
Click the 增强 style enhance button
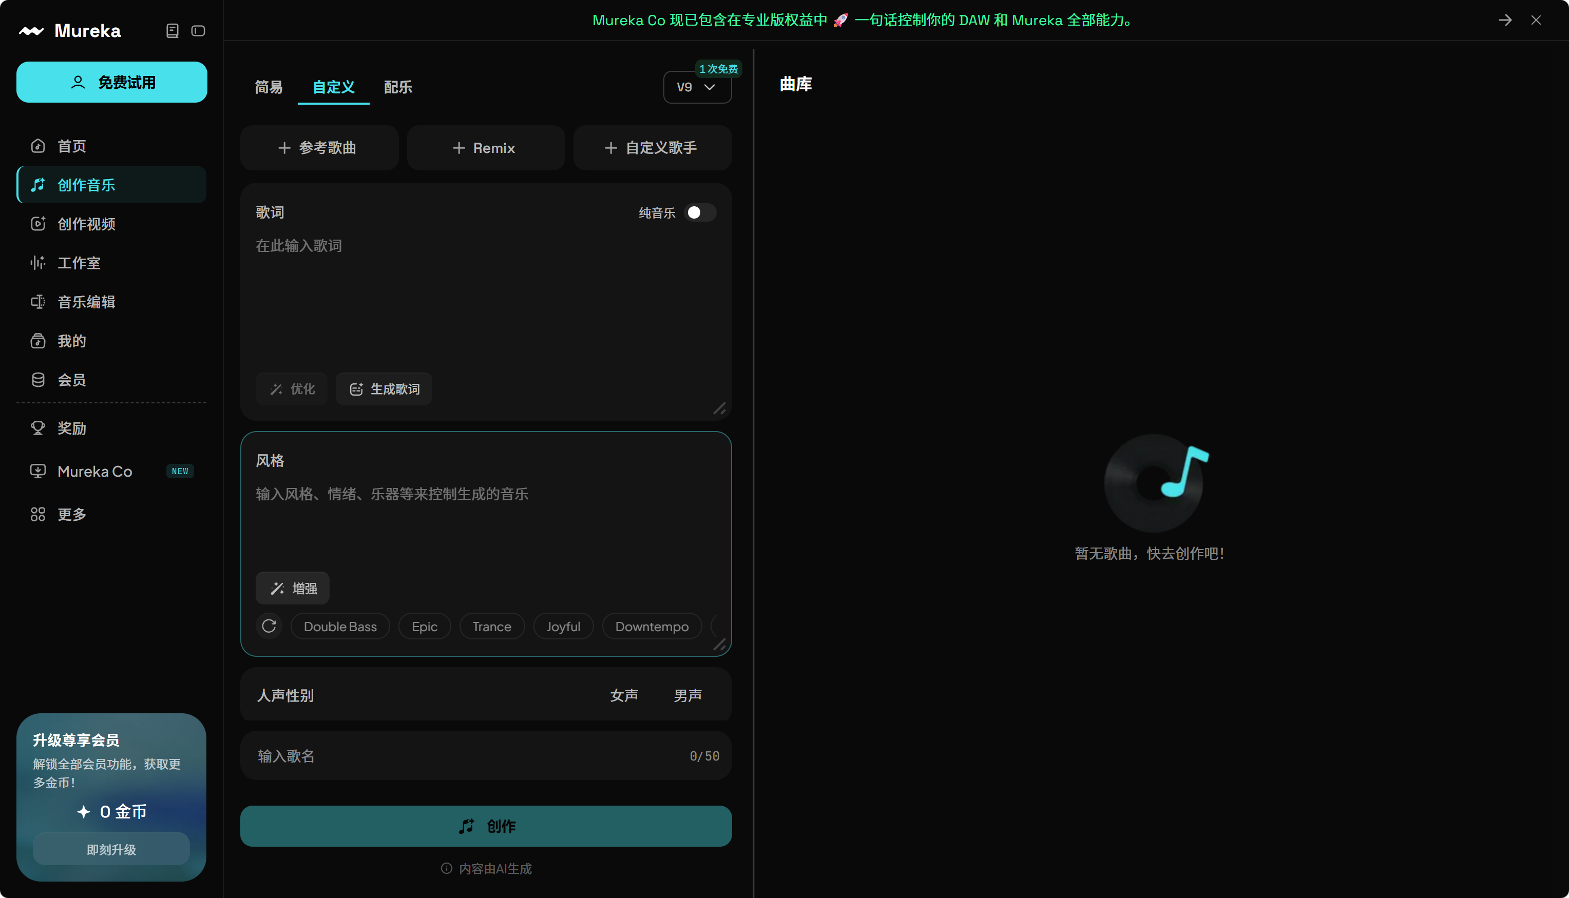293,589
